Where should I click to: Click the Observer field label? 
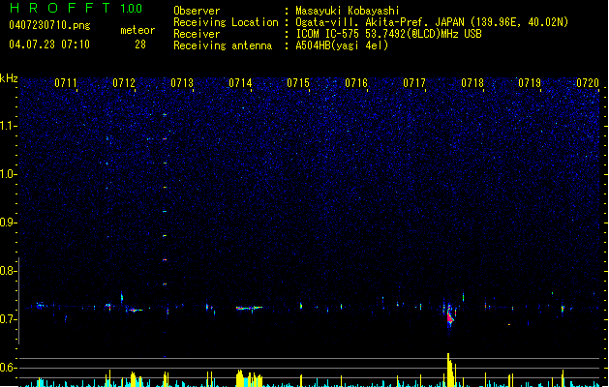click(x=197, y=11)
